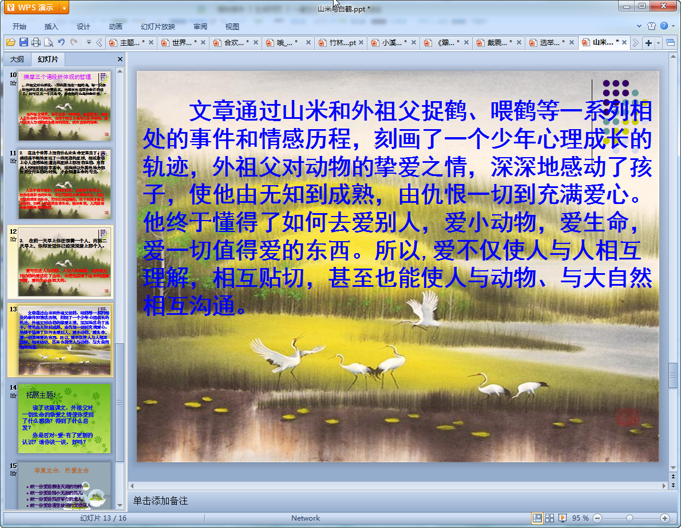Close the 竹林...pt document tab

(361, 42)
